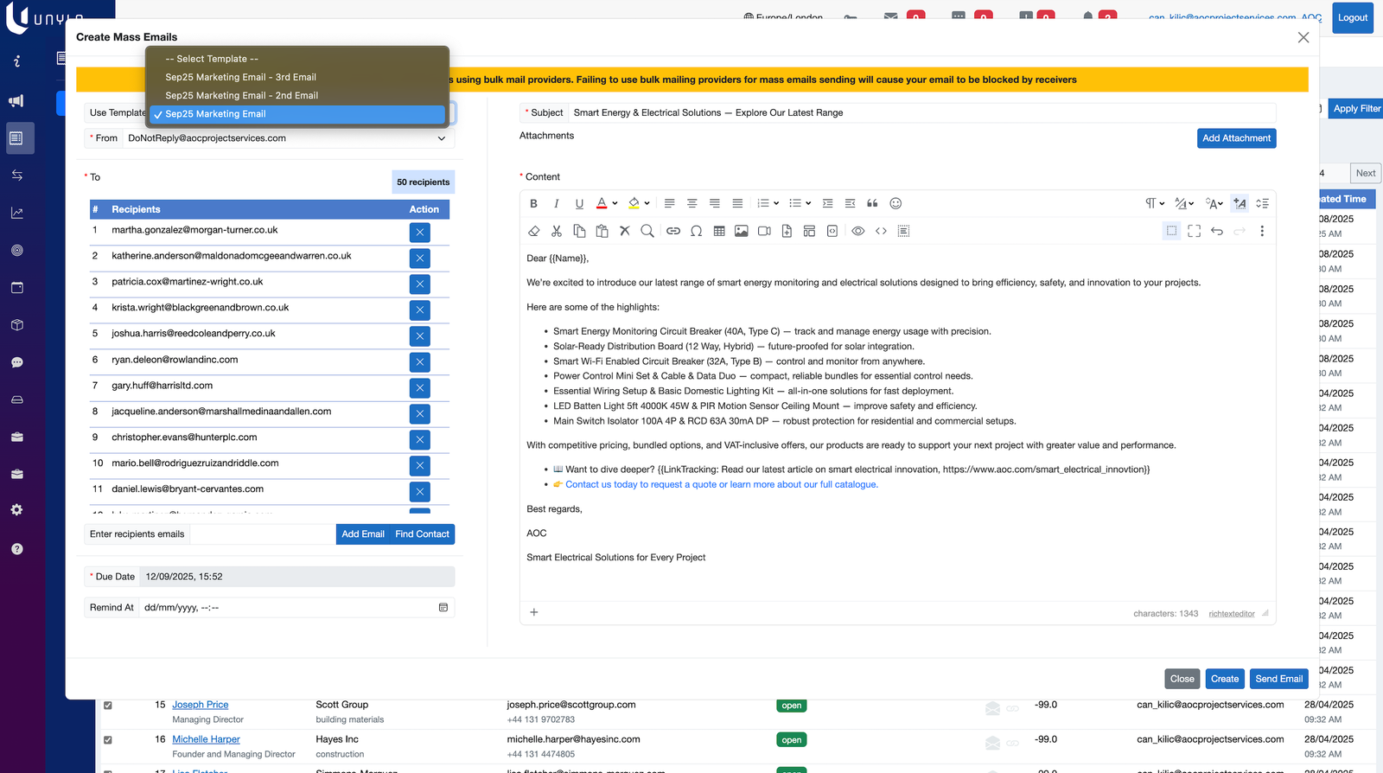
Task: Copy selected editor content
Action: coord(579,232)
